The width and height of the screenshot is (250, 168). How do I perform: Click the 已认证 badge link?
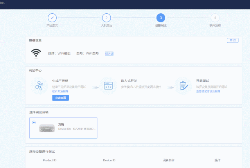click(x=109, y=54)
